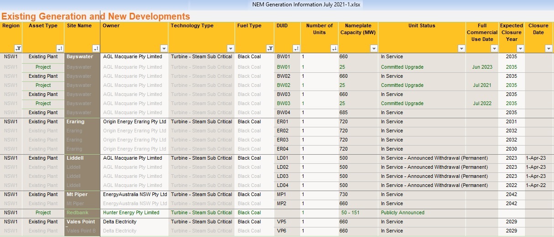554x237 pixels.
Task: Select 'EnergyAustralia NSW Pty Ltd' in MP1 row
Action: (134, 194)
